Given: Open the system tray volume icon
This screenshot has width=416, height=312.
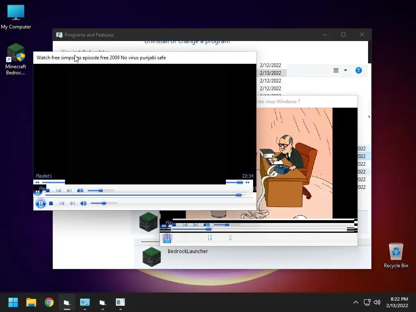Looking at the screenshot, I should (x=377, y=302).
